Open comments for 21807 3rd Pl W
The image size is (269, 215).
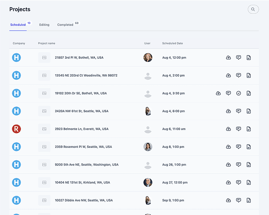[x=238, y=57]
